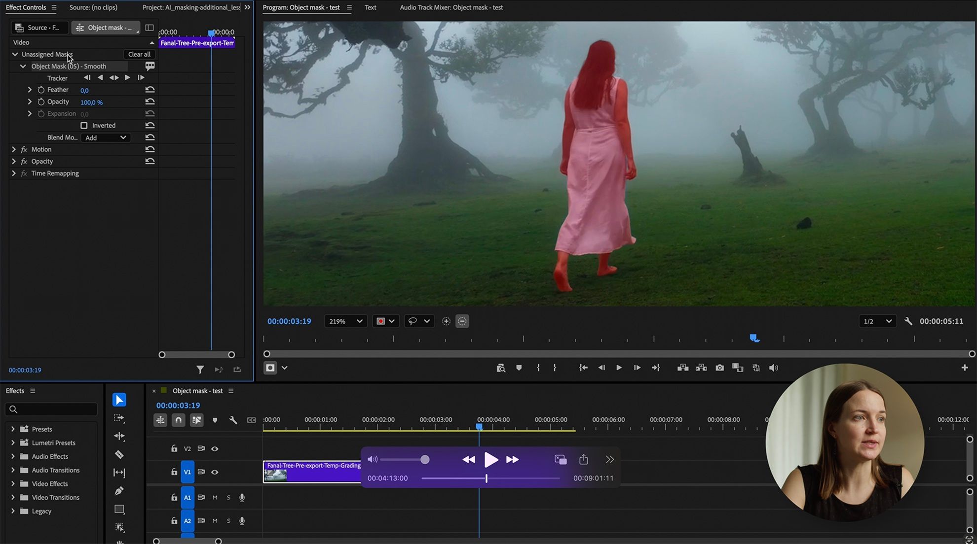Collapse Object Mask (05) - Smooth
Screen dimensions: 977x544
pos(23,66)
